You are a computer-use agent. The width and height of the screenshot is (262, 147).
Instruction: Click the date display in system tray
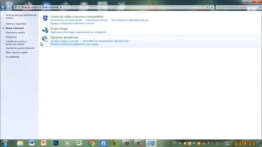click(x=228, y=143)
